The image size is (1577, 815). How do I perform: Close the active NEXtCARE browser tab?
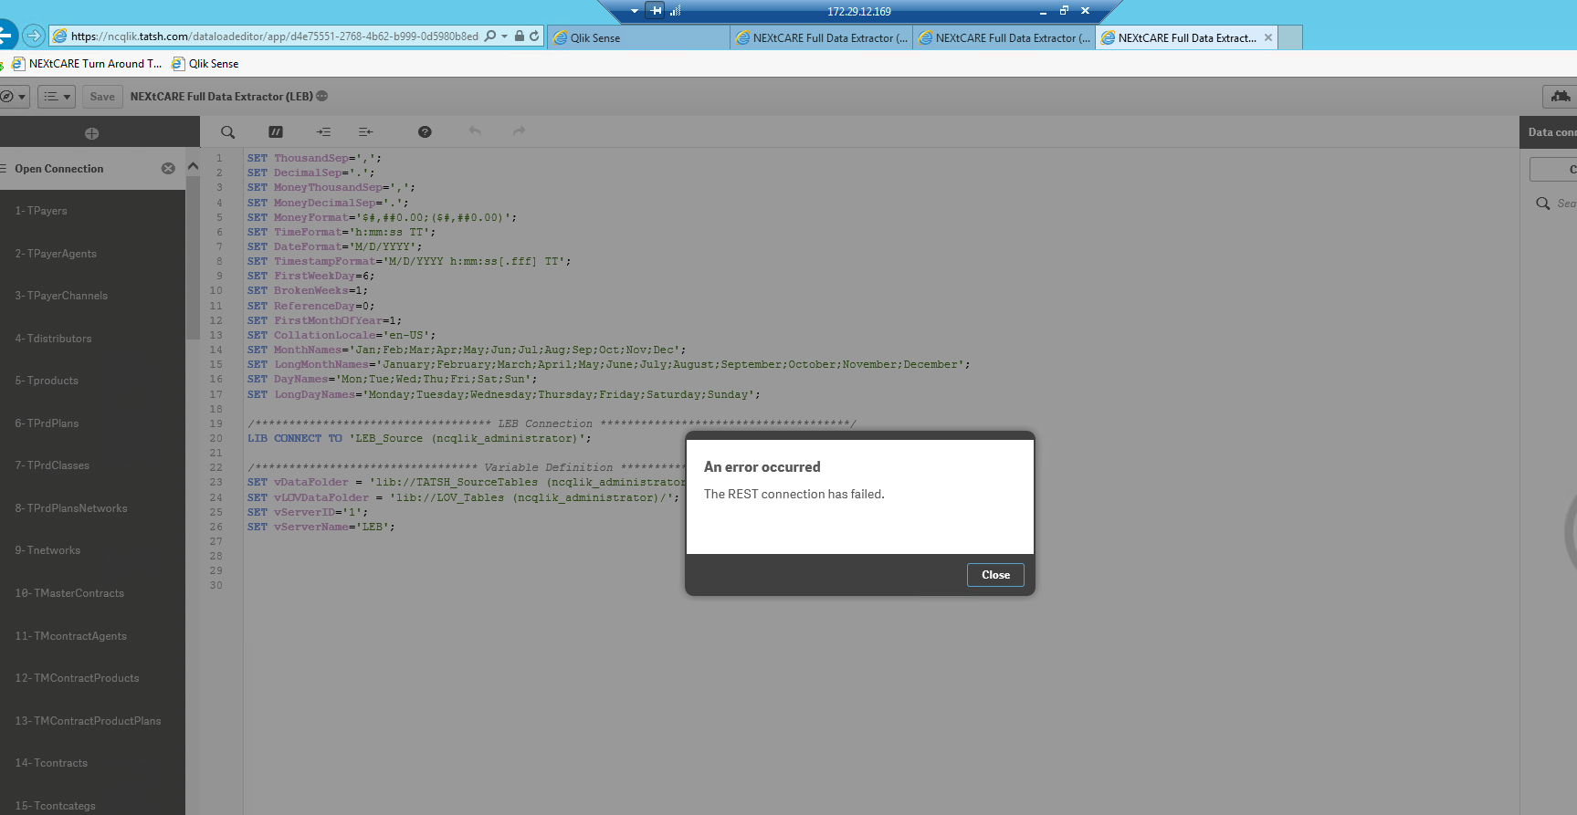[1268, 37]
